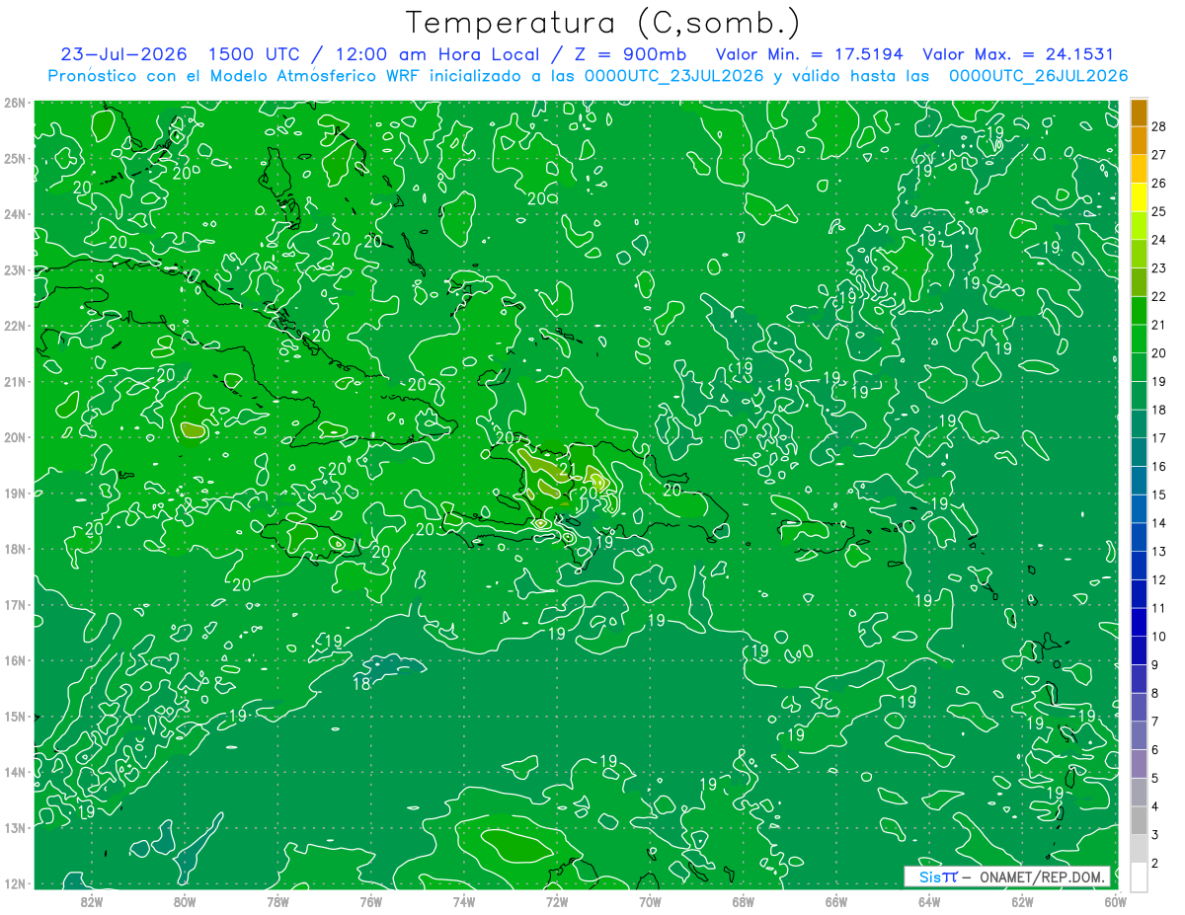Click the "82W" longitude label

click(91, 901)
